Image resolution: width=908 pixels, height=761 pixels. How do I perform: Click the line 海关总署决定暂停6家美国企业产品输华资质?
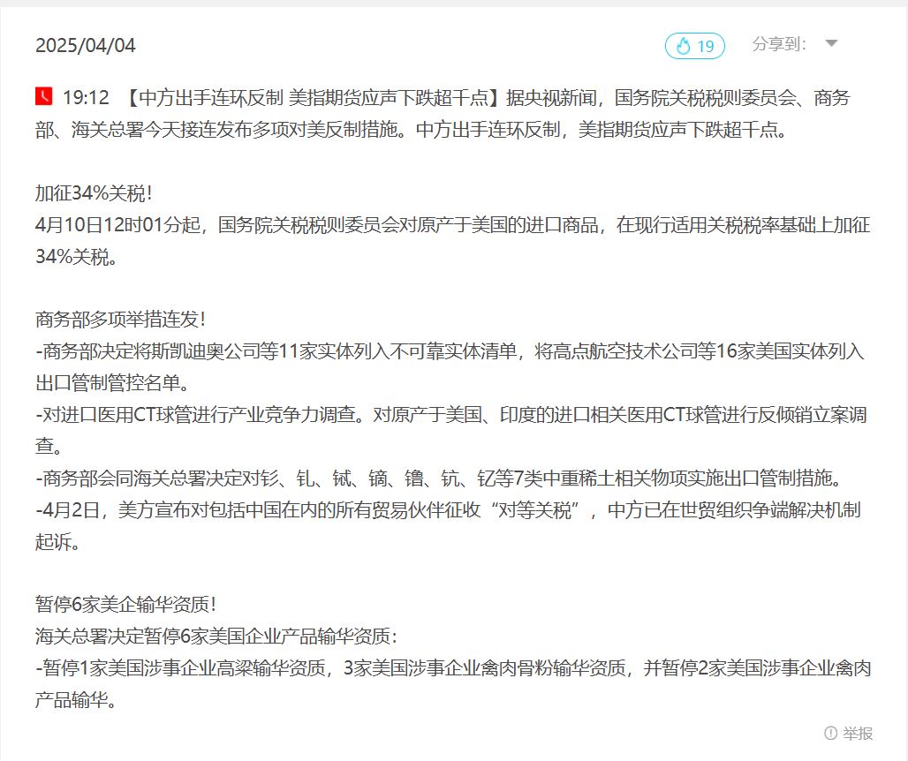click(216, 637)
